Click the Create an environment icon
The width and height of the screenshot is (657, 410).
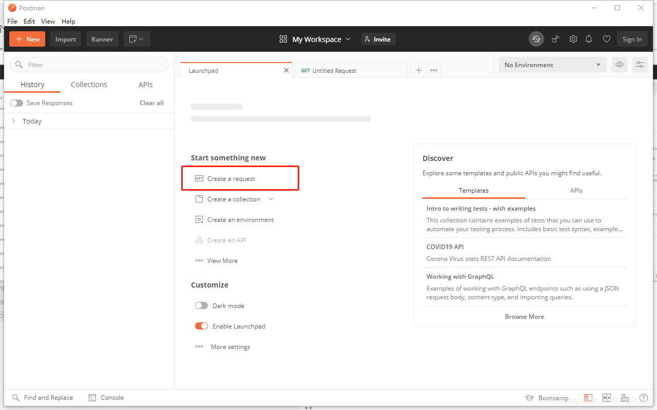tap(199, 219)
